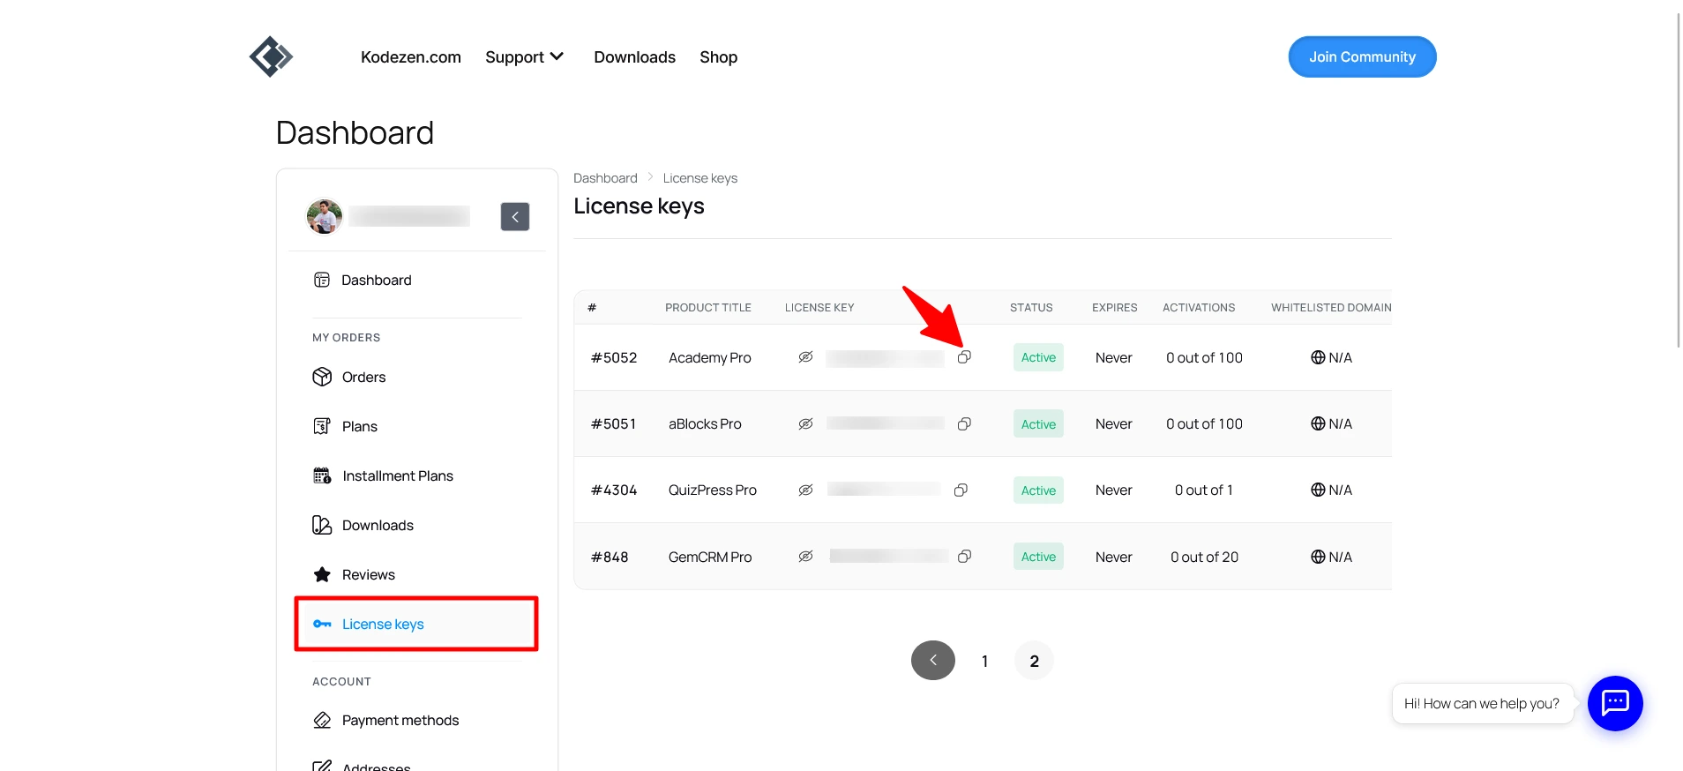Screen dimensions: 1683x771
Task: Go to page 1 of license keys
Action: (984, 661)
